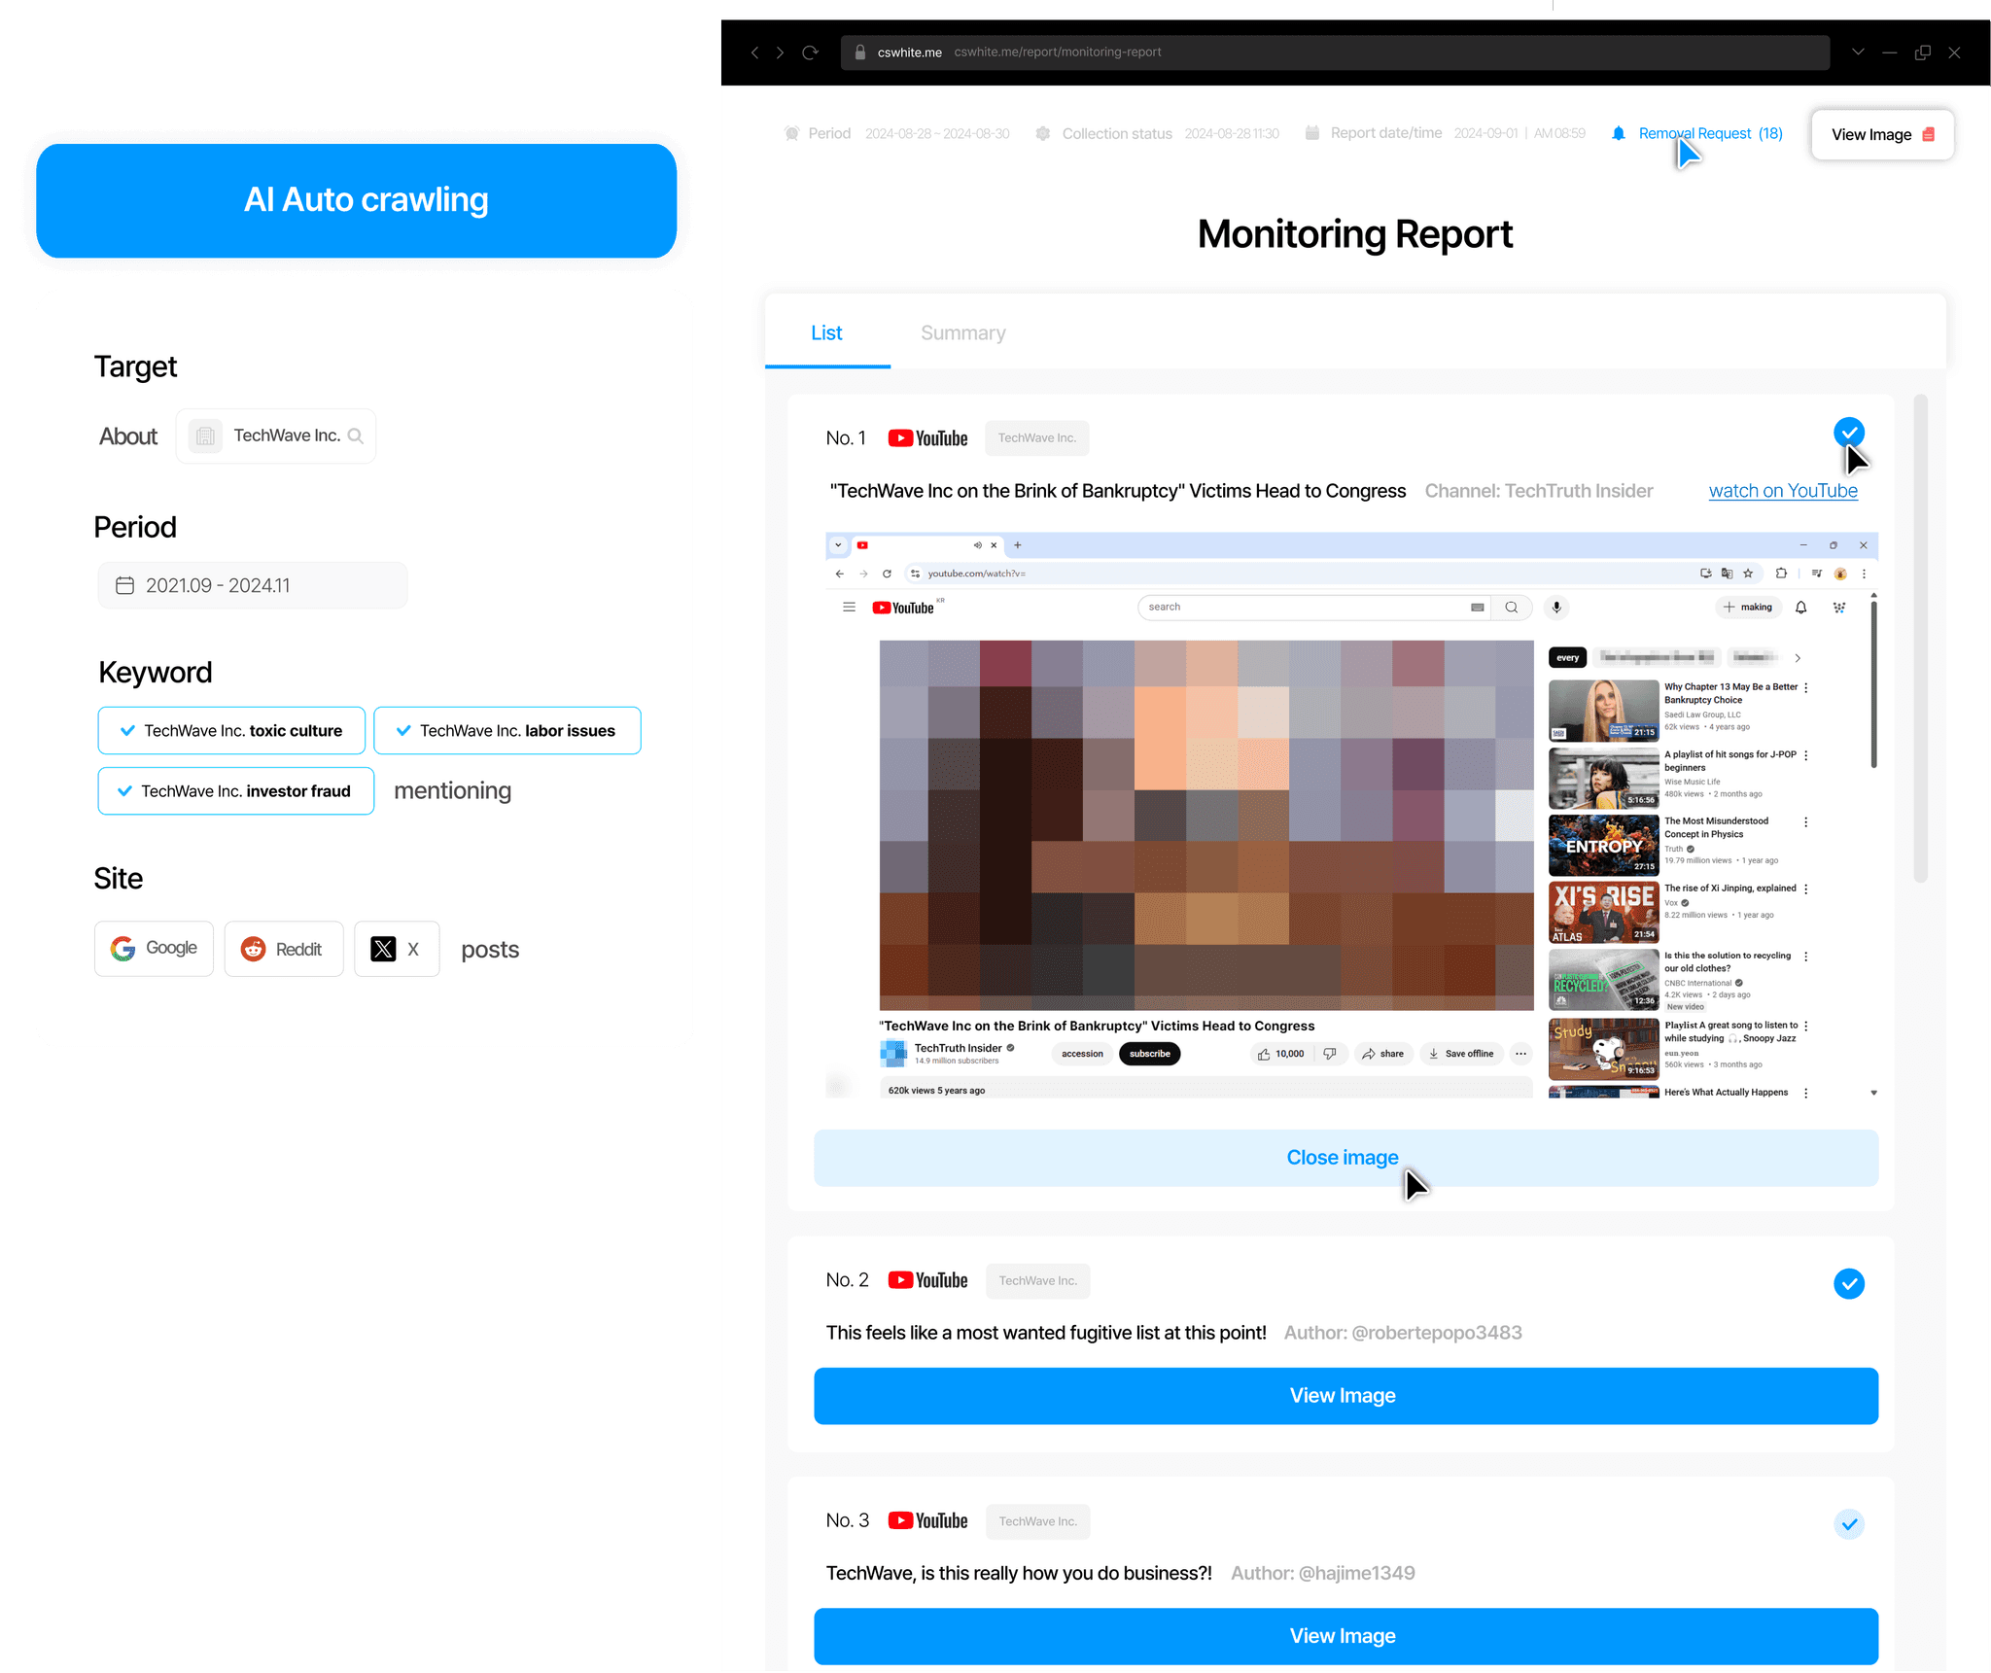This screenshot has height=1673, width=1991.
Task: Select the X site button
Action: click(397, 949)
